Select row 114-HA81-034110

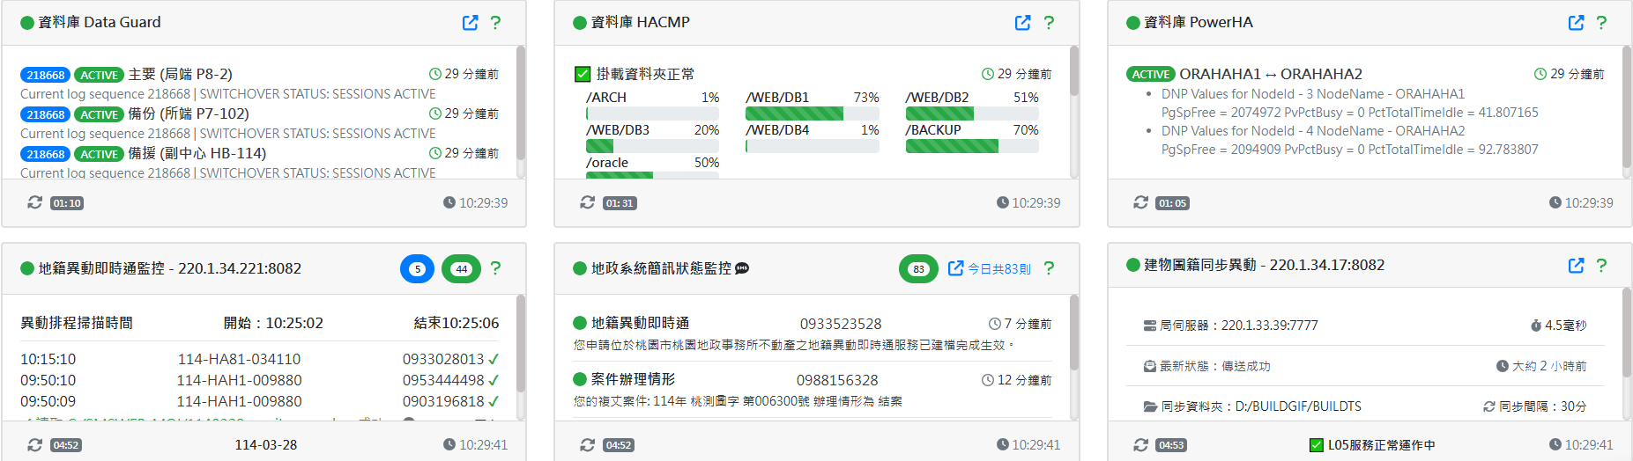tap(259, 359)
